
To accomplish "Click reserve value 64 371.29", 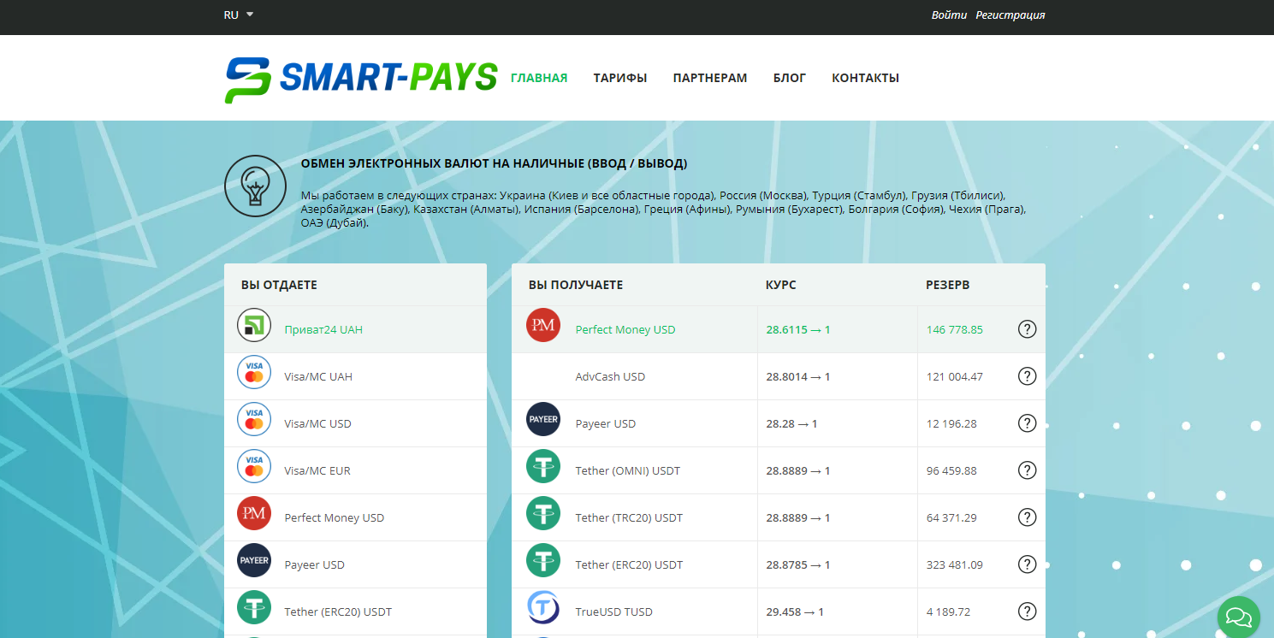I will click(x=951, y=518).
